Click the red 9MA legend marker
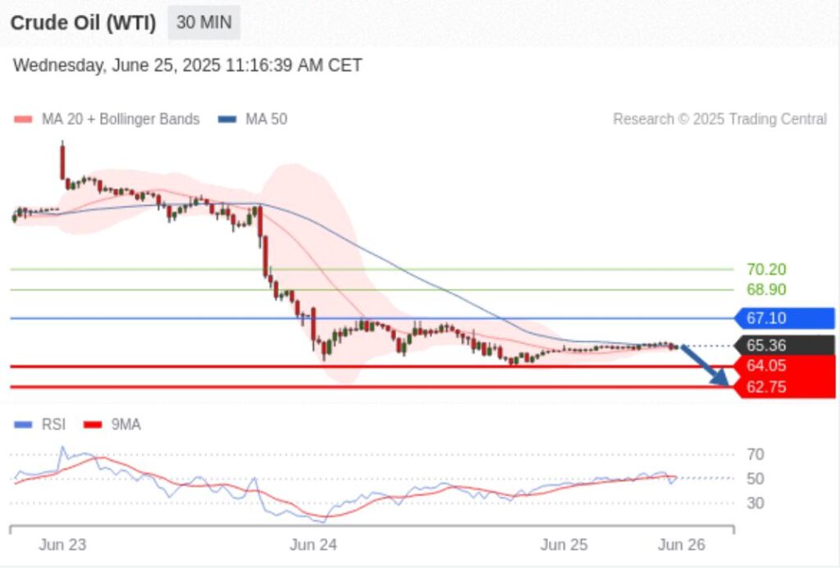Image resolution: width=840 pixels, height=568 pixels. point(94,425)
